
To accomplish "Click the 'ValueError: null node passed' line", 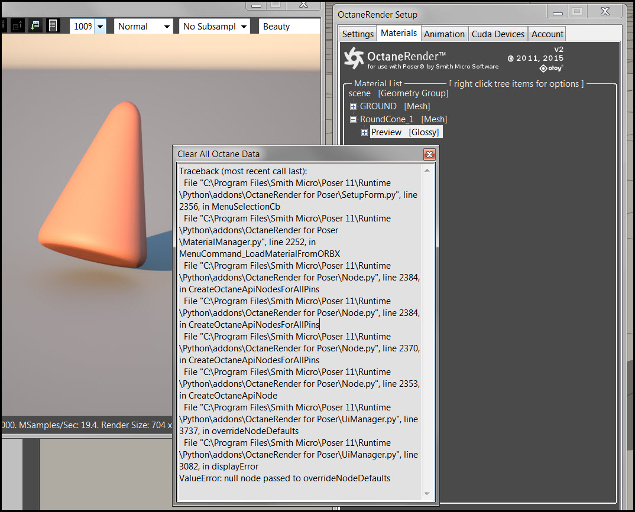I will 285,478.
